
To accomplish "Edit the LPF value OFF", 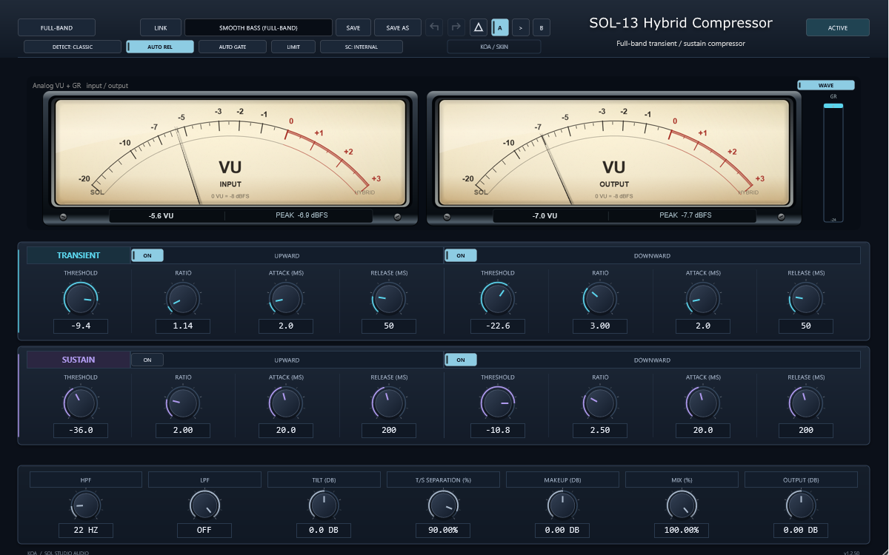I will tap(204, 530).
